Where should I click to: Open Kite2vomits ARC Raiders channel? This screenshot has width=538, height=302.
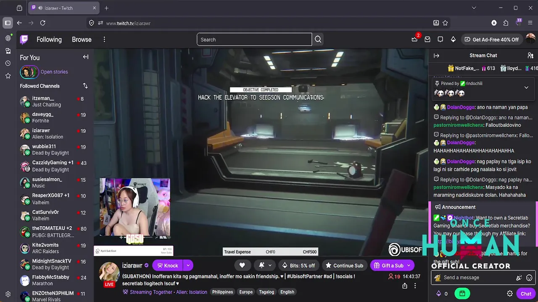(x=54, y=248)
